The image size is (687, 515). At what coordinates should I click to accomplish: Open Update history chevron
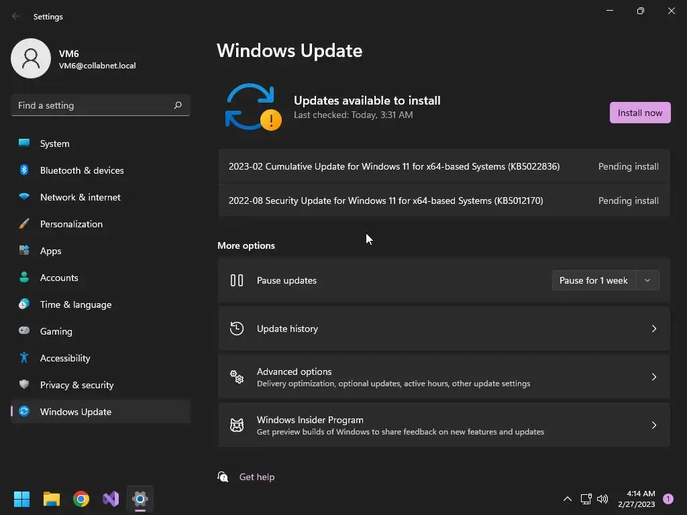point(653,329)
